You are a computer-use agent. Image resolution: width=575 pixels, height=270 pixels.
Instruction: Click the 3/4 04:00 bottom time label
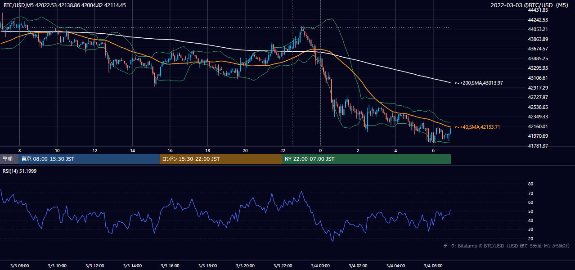(x=395, y=265)
